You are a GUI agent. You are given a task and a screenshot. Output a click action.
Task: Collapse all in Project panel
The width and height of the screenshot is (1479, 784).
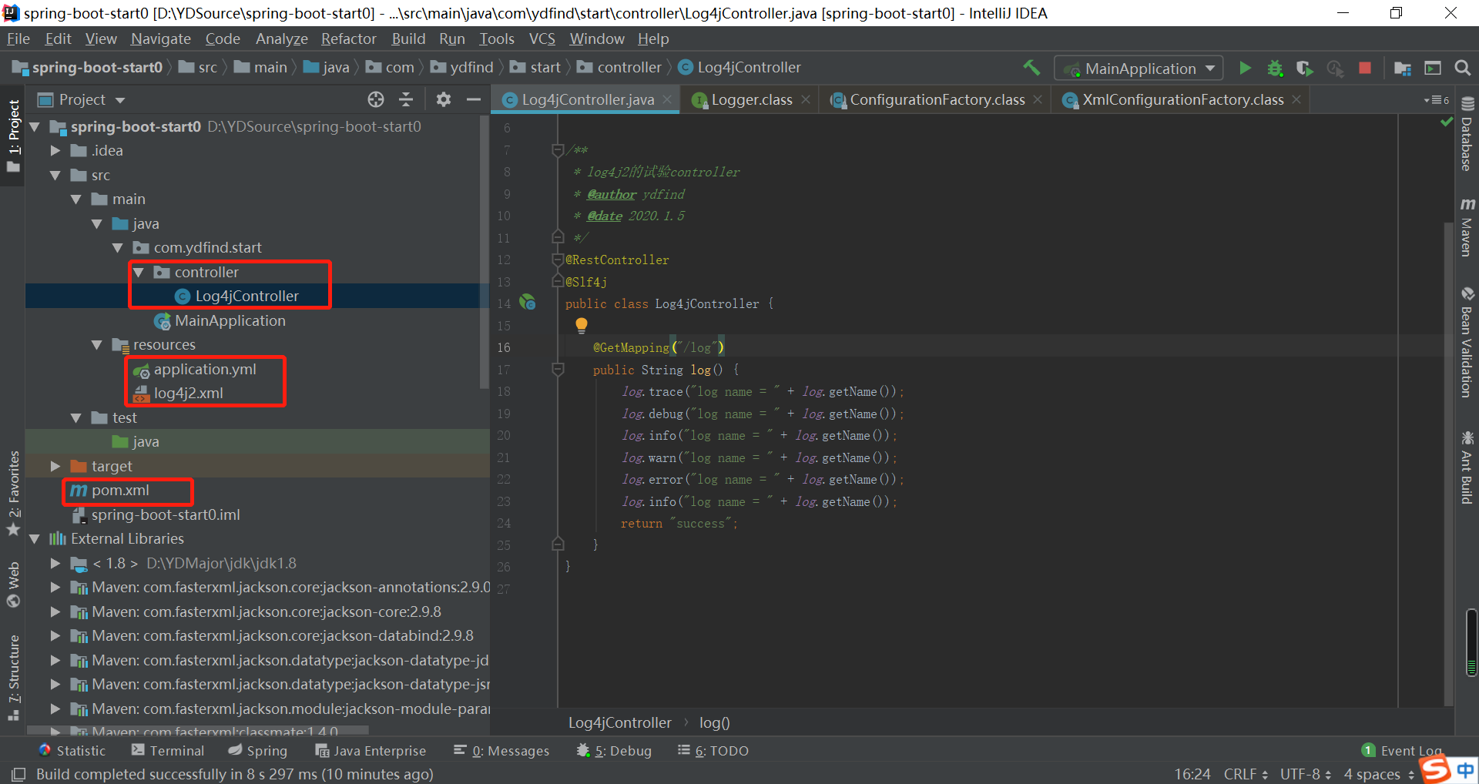coord(406,99)
